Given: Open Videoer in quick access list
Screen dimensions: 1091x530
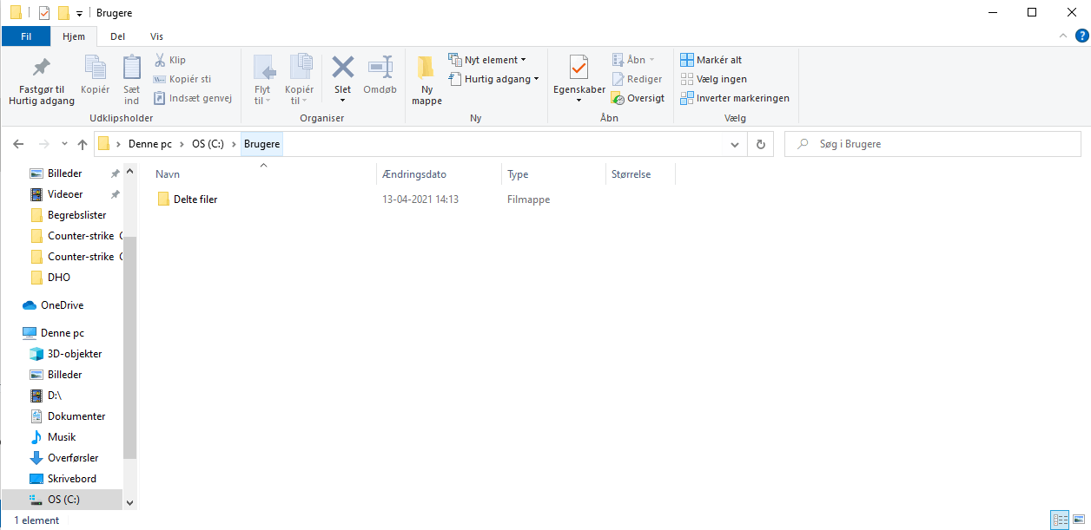Looking at the screenshot, I should (x=57, y=194).
